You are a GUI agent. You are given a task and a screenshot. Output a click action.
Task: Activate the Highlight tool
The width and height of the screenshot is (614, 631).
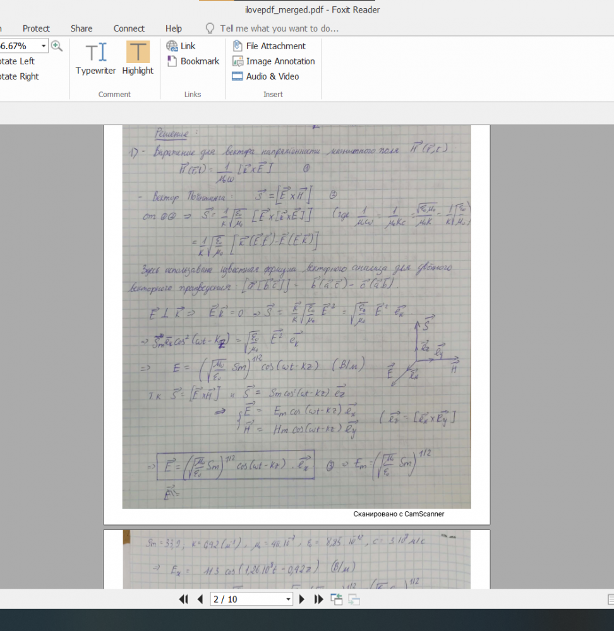point(138,58)
